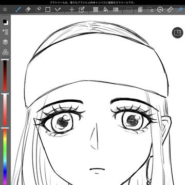Click the stacked pages copy icon
185x185 pixels.
point(140,9)
